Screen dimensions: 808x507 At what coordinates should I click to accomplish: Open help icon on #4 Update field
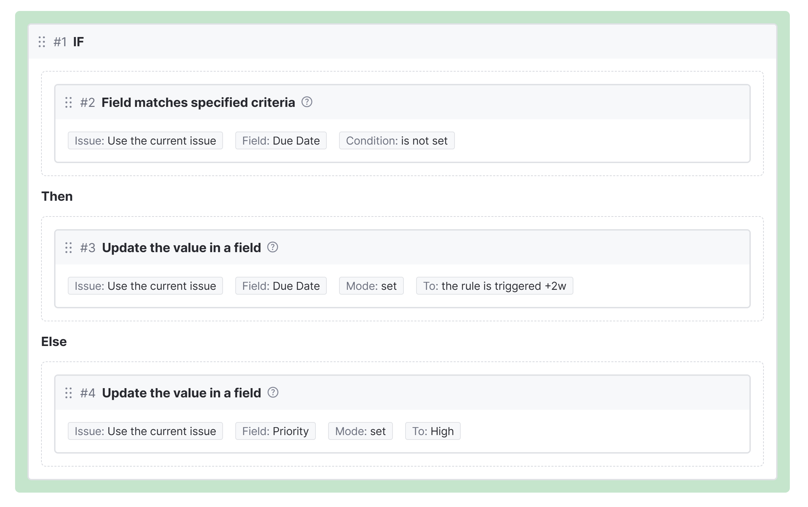[273, 393]
